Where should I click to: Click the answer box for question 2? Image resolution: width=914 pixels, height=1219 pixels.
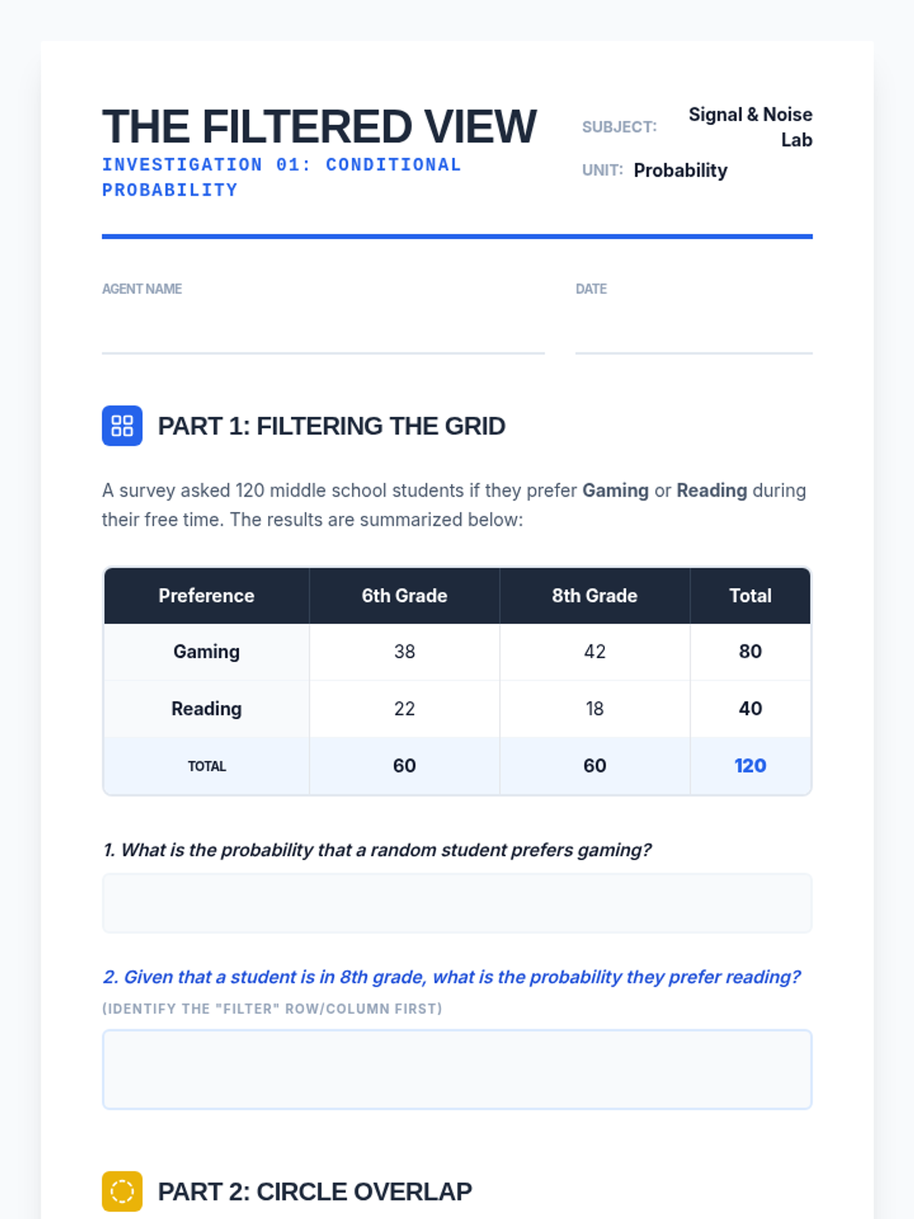[457, 1070]
